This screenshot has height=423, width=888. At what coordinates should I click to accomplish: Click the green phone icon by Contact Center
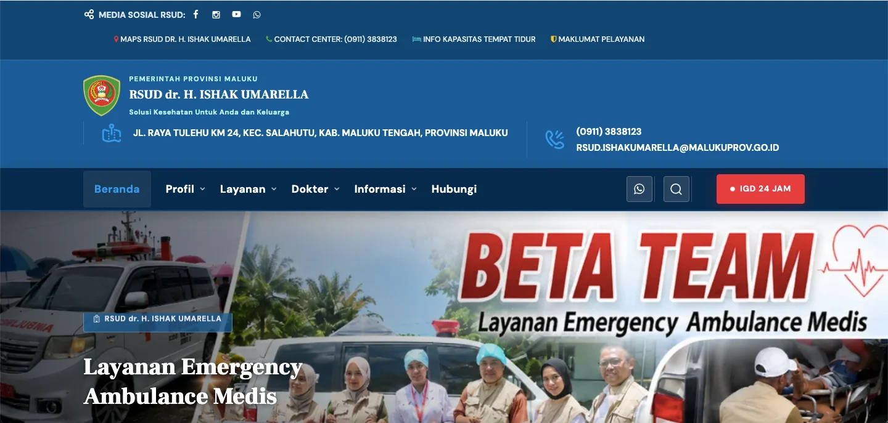pos(269,39)
